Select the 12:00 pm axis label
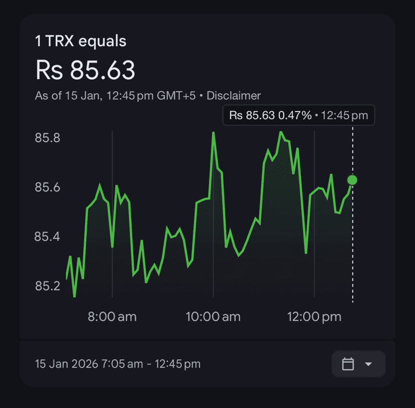 click(x=314, y=317)
